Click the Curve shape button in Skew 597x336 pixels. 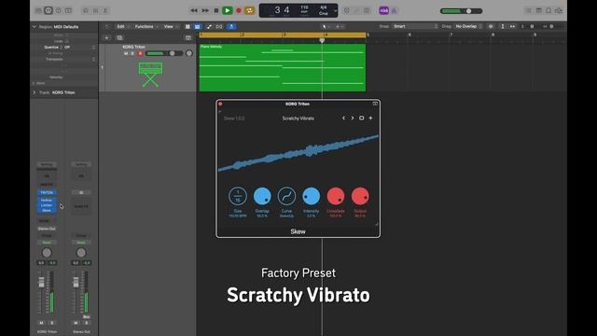[x=286, y=196]
